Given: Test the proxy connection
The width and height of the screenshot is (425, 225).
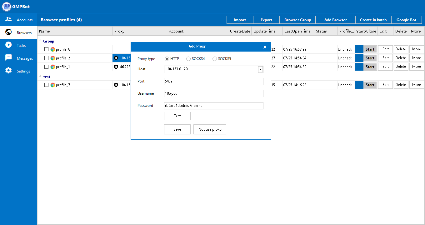Looking at the screenshot, I should click(177, 116).
